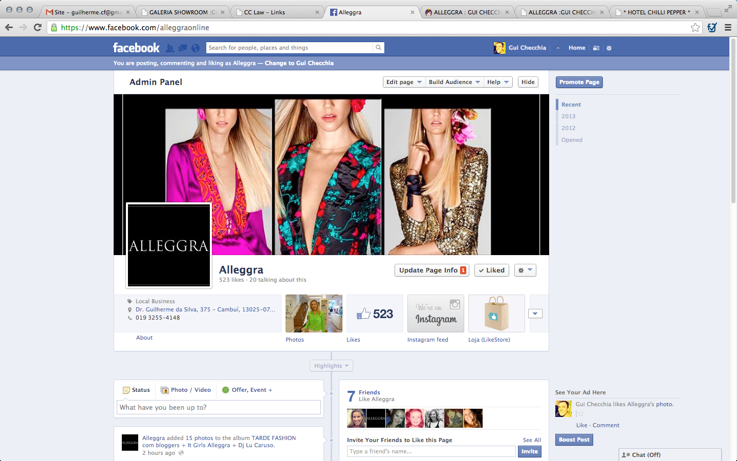The height and width of the screenshot is (461, 737).
Task: Click the page address link Dr. Guilherme da Silva
Action: click(x=205, y=309)
